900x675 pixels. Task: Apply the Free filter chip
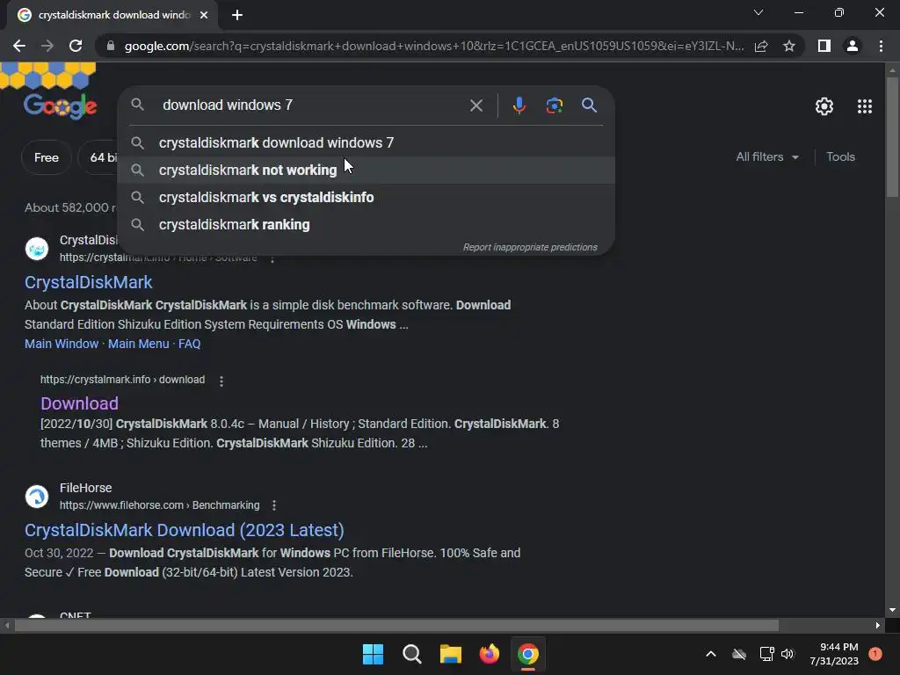(47, 157)
